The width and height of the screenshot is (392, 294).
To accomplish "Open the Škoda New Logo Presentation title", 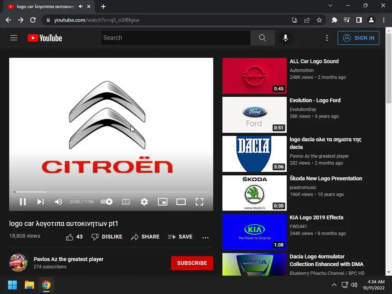I will coord(326,178).
